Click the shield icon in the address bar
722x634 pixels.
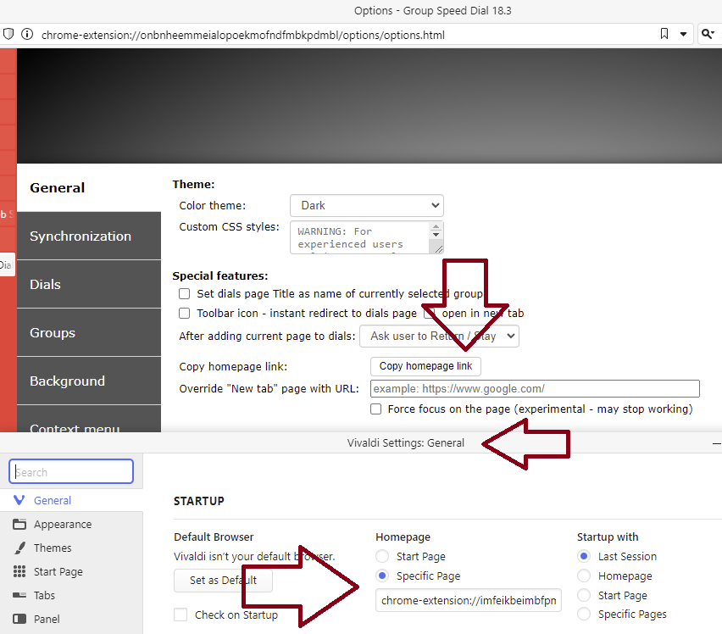pos(9,34)
